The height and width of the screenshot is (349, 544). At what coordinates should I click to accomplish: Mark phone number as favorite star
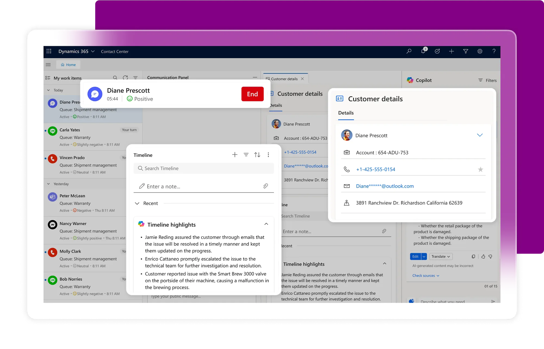point(481,169)
